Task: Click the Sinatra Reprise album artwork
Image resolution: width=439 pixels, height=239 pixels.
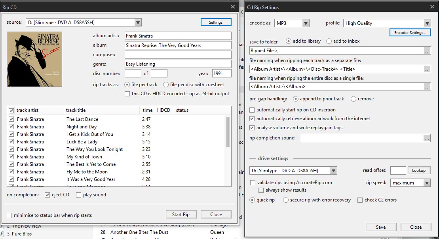Action: pos(34,59)
